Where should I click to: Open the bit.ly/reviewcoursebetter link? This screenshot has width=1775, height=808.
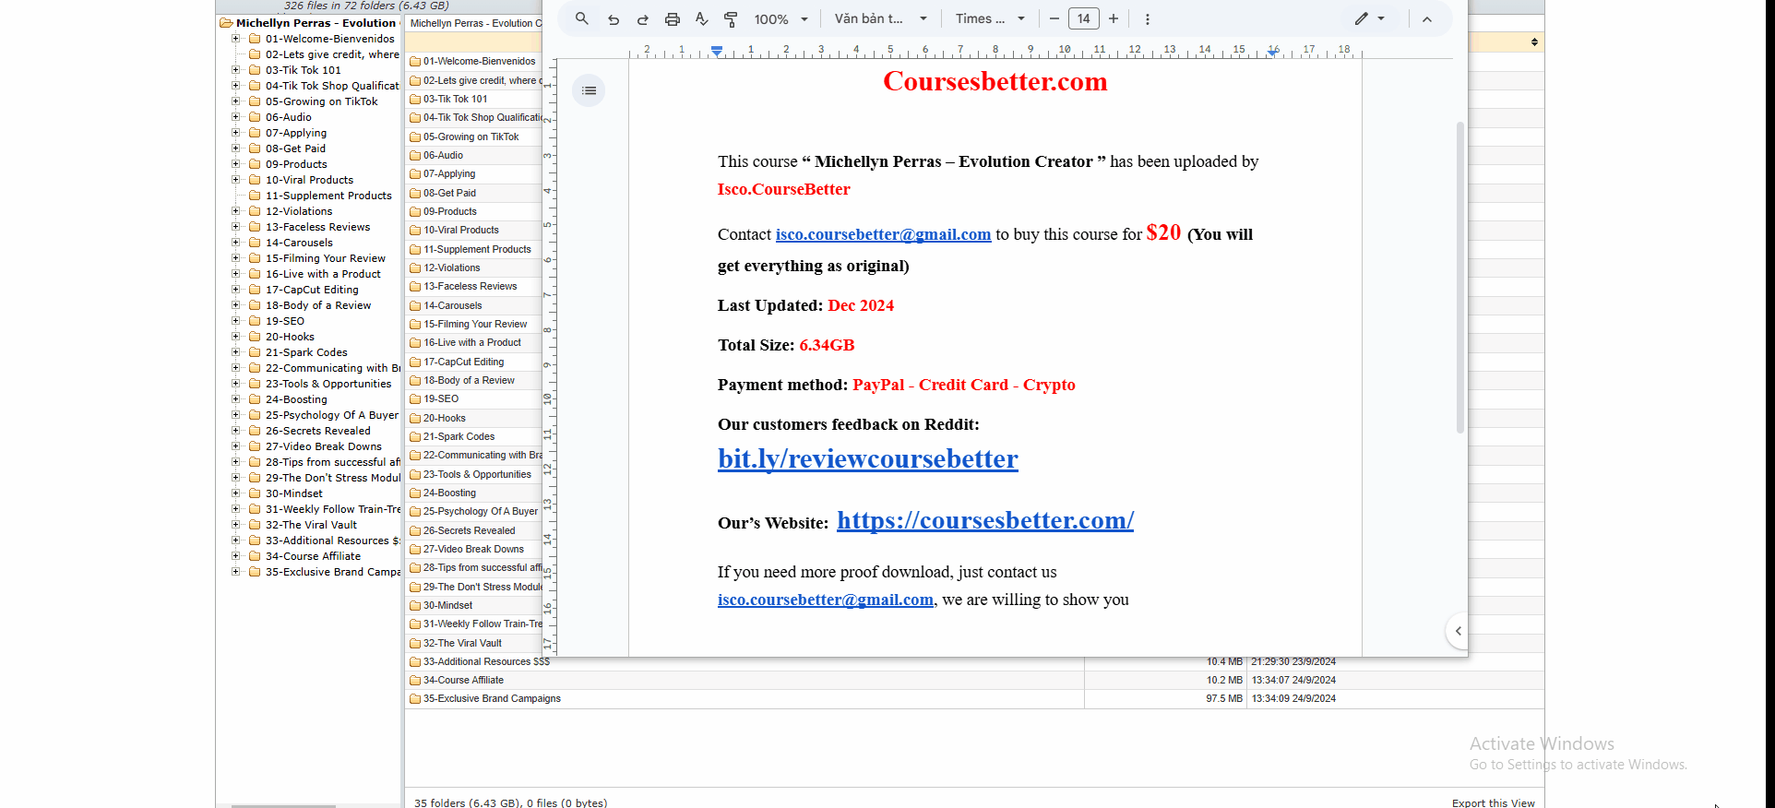click(x=867, y=459)
